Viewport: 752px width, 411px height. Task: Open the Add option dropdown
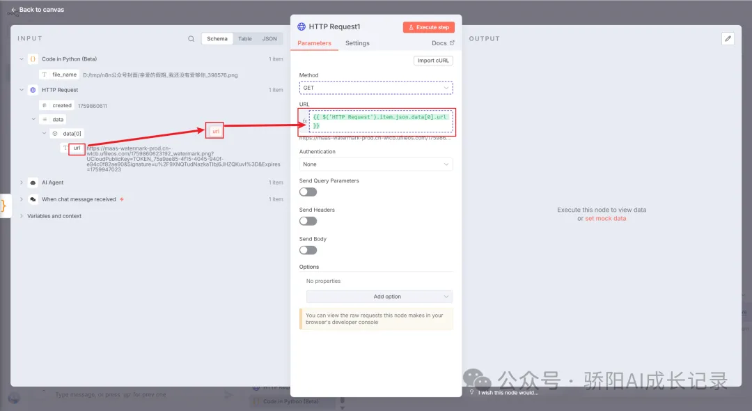pyautogui.click(x=379, y=296)
